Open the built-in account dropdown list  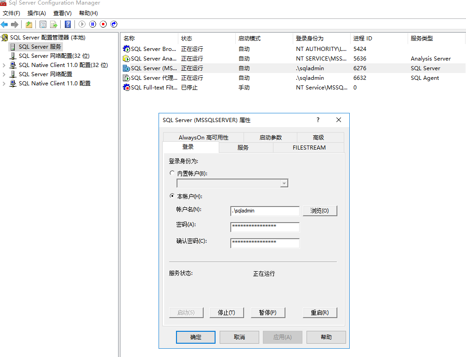285,183
